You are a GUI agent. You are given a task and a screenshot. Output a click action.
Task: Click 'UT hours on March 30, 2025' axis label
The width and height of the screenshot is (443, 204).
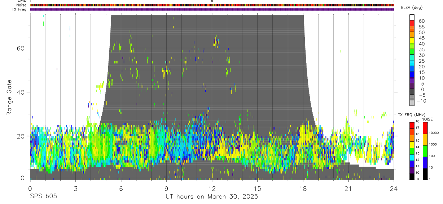pyautogui.click(x=212, y=197)
